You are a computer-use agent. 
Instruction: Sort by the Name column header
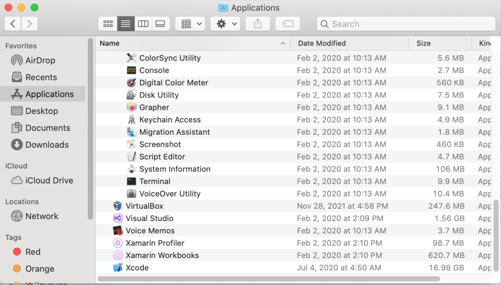[193, 43]
